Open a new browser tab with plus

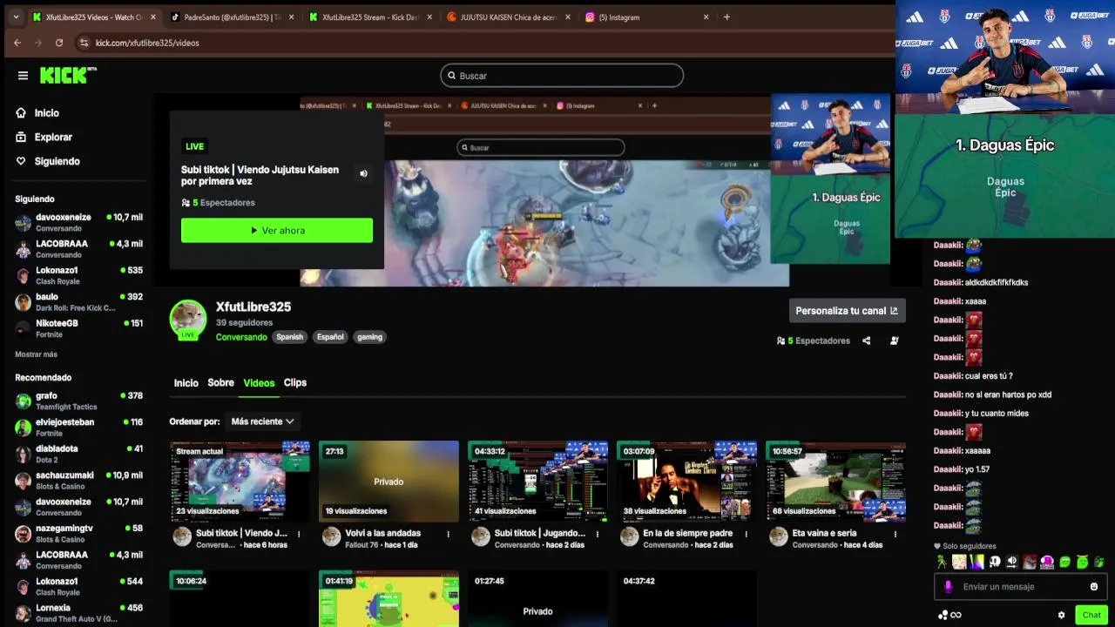tap(727, 17)
